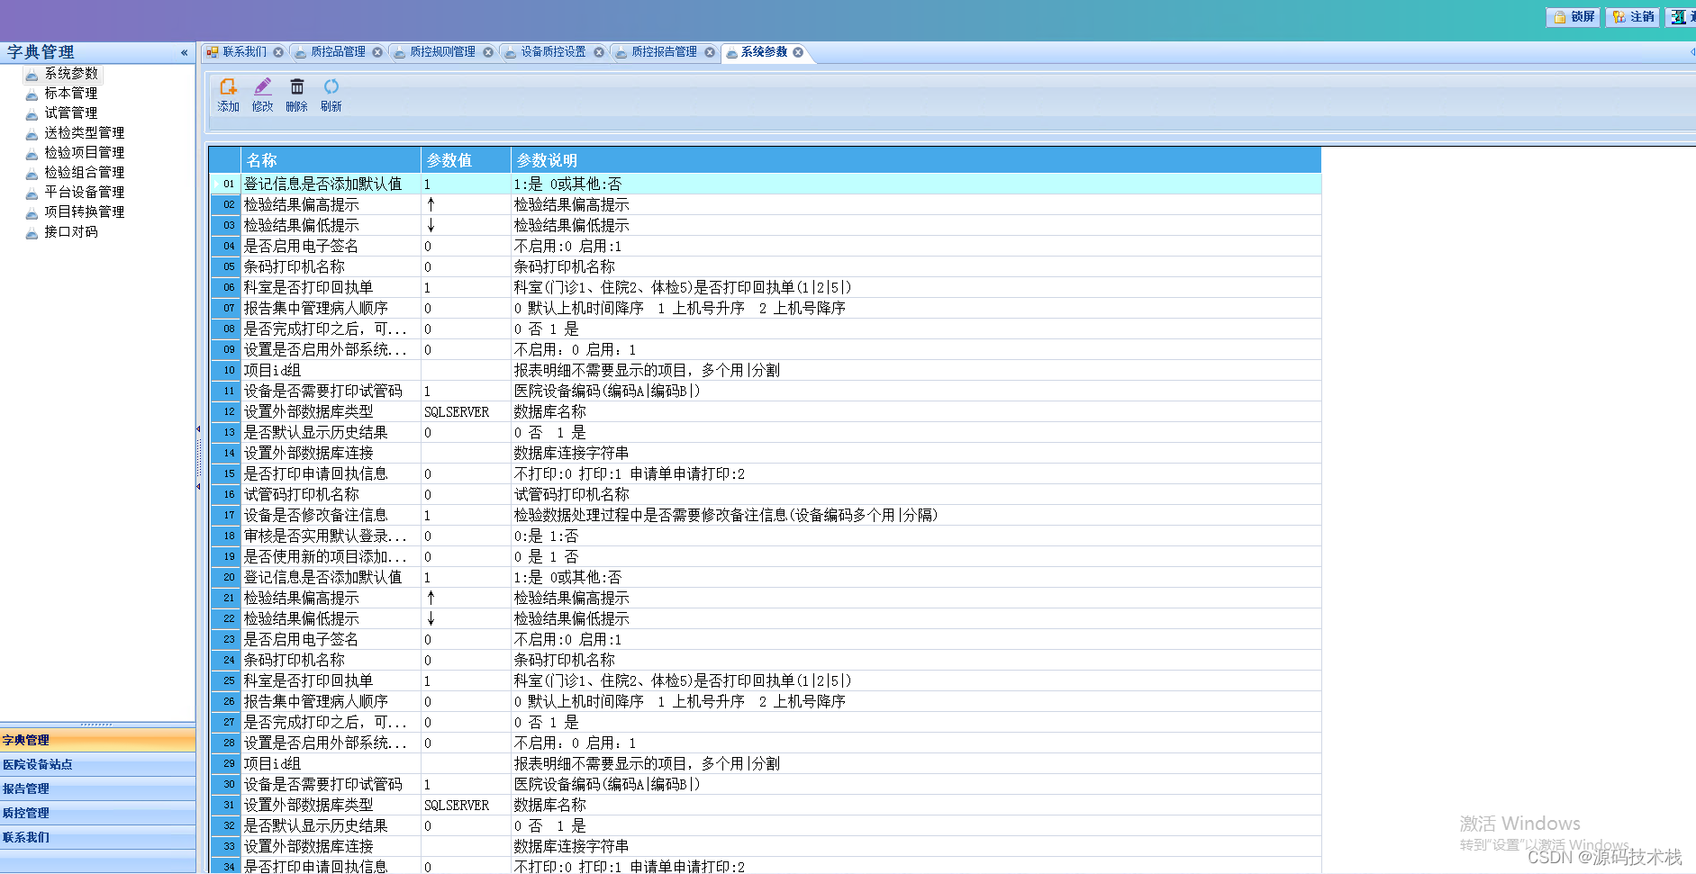
Task: Switch to the 联系我们 tab
Action: click(x=244, y=52)
